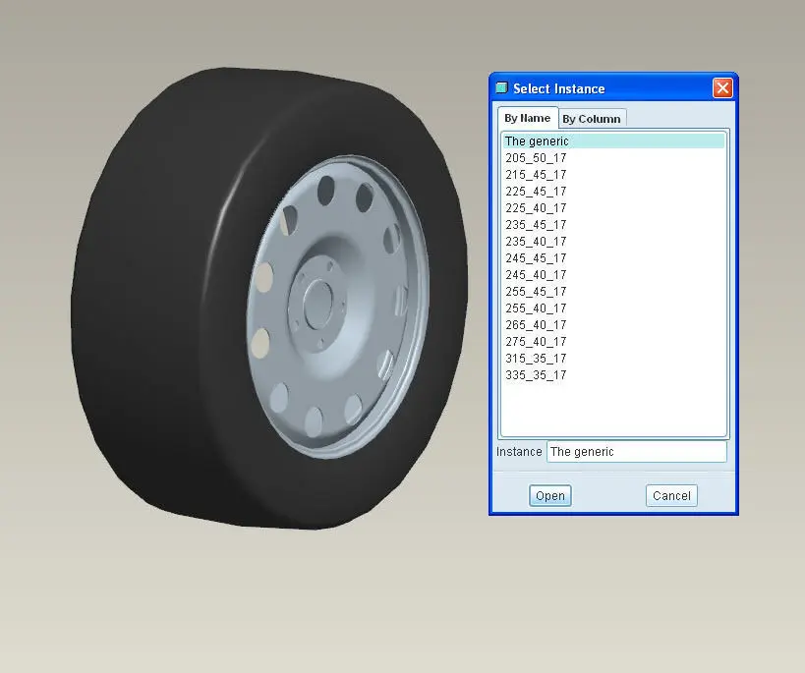Select instance 215_45_17
This screenshot has width=805, height=673.
click(x=613, y=175)
